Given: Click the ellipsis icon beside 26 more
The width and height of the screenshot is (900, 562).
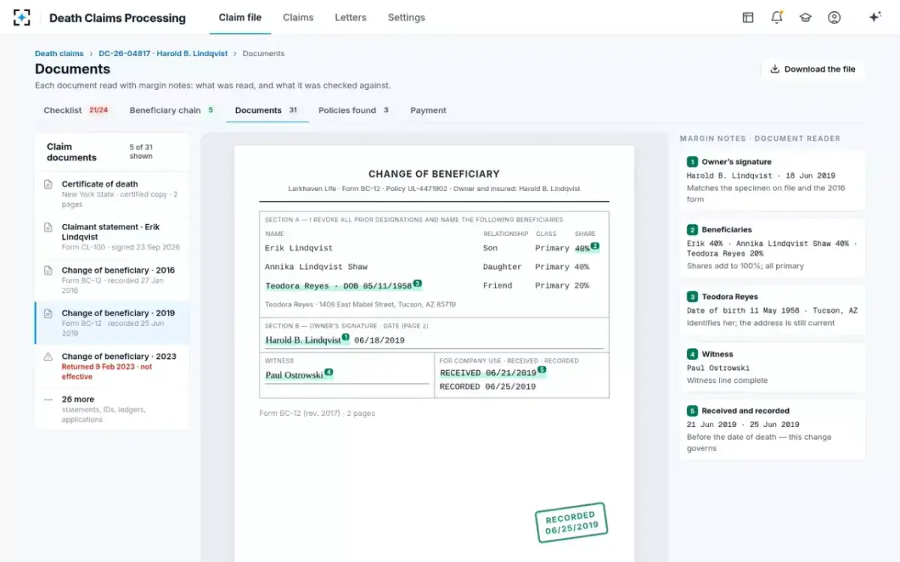Looking at the screenshot, I should coord(48,399).
